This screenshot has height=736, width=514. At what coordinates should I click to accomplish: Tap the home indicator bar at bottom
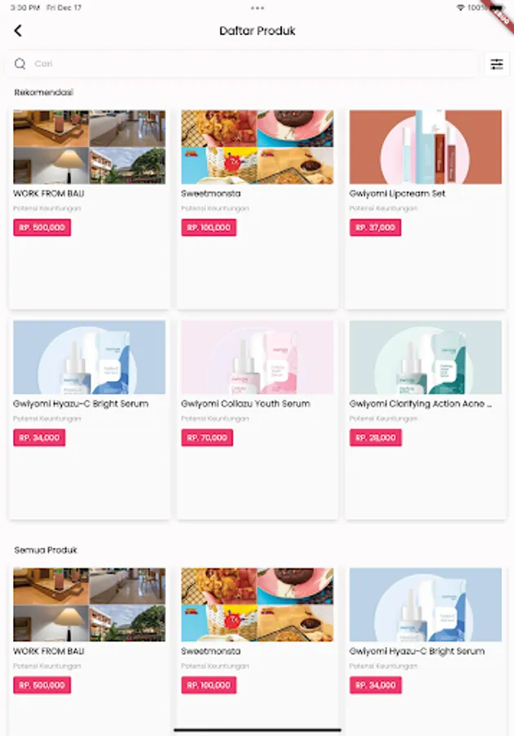click(257, 730)
